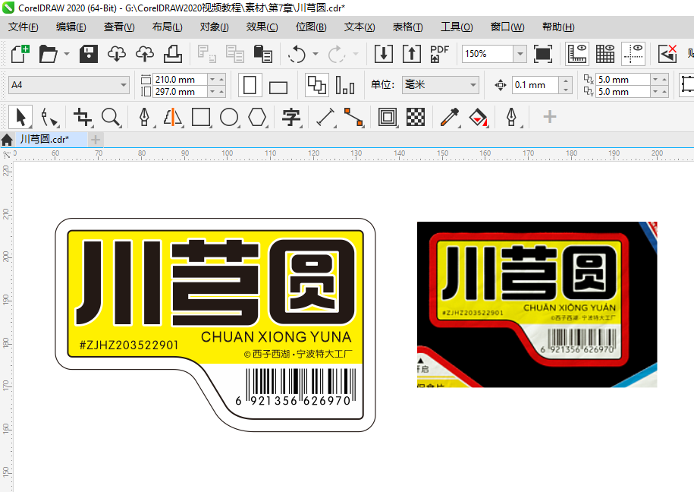Open Publish to PDF

tap(438, 53)
